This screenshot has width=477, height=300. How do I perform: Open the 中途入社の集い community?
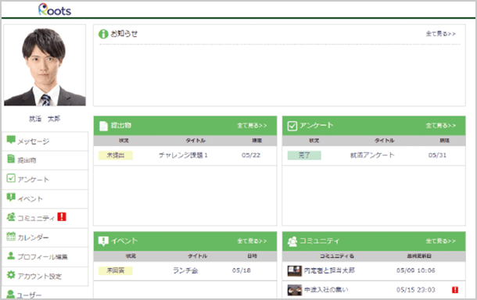(x=326, y=290)
